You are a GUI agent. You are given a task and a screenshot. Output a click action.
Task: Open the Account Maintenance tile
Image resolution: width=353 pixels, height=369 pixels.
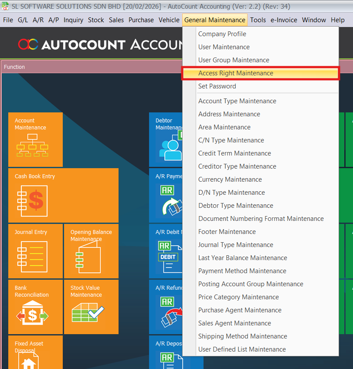[35, 139]
